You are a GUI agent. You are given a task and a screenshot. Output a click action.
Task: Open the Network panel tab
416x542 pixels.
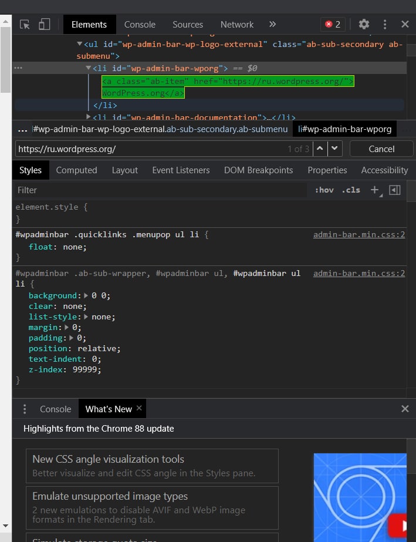237,25
